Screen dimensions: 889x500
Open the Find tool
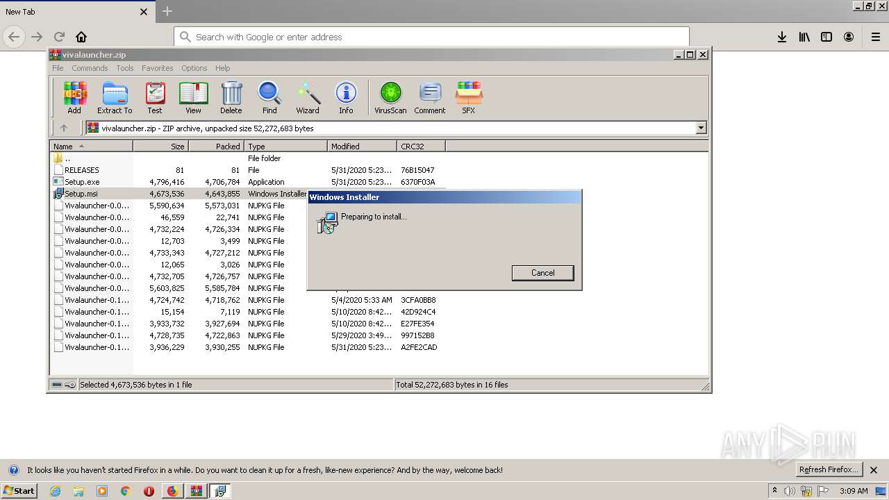pos(269,97)
